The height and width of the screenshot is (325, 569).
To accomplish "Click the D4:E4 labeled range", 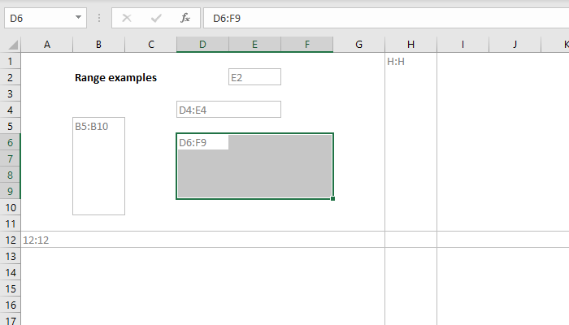I will 228,110.
